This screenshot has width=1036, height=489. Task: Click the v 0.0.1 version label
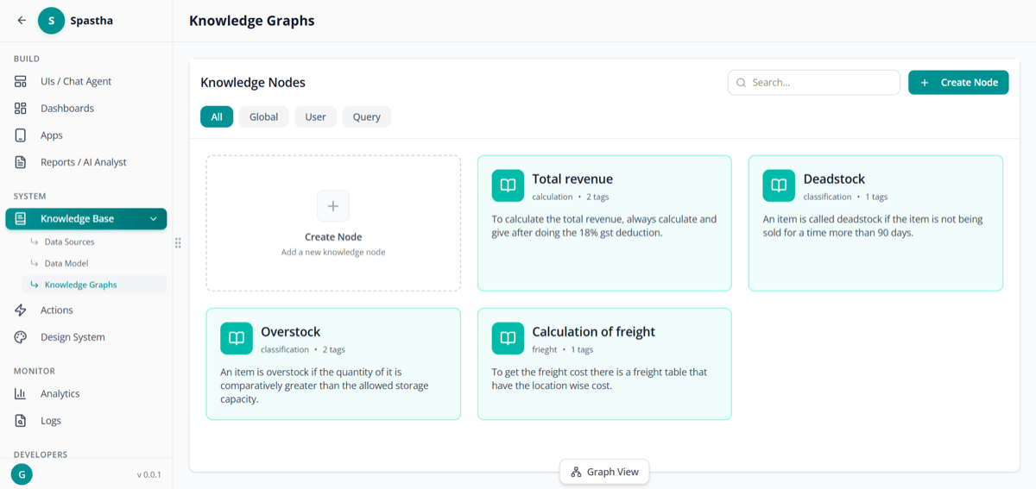(148, 474)
